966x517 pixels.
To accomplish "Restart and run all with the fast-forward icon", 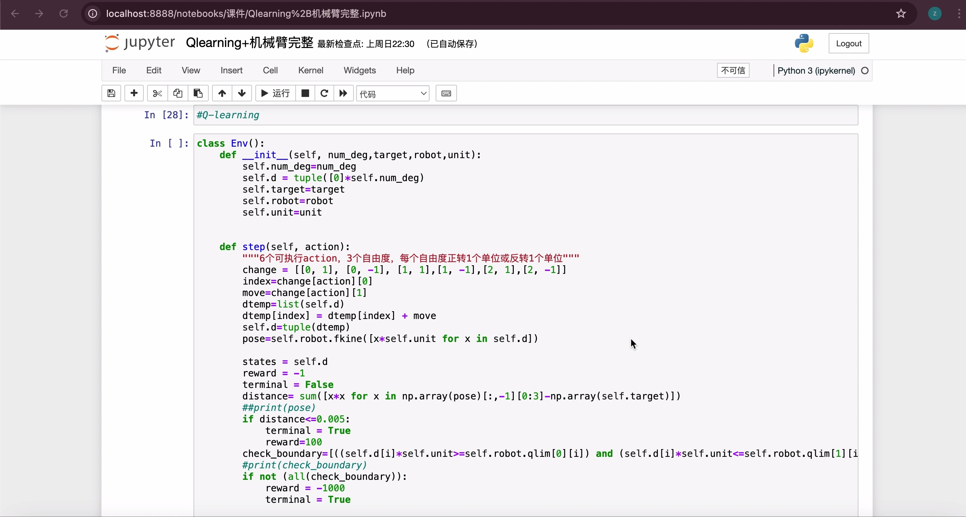I will pyautogui.click(x=344, y=93).
